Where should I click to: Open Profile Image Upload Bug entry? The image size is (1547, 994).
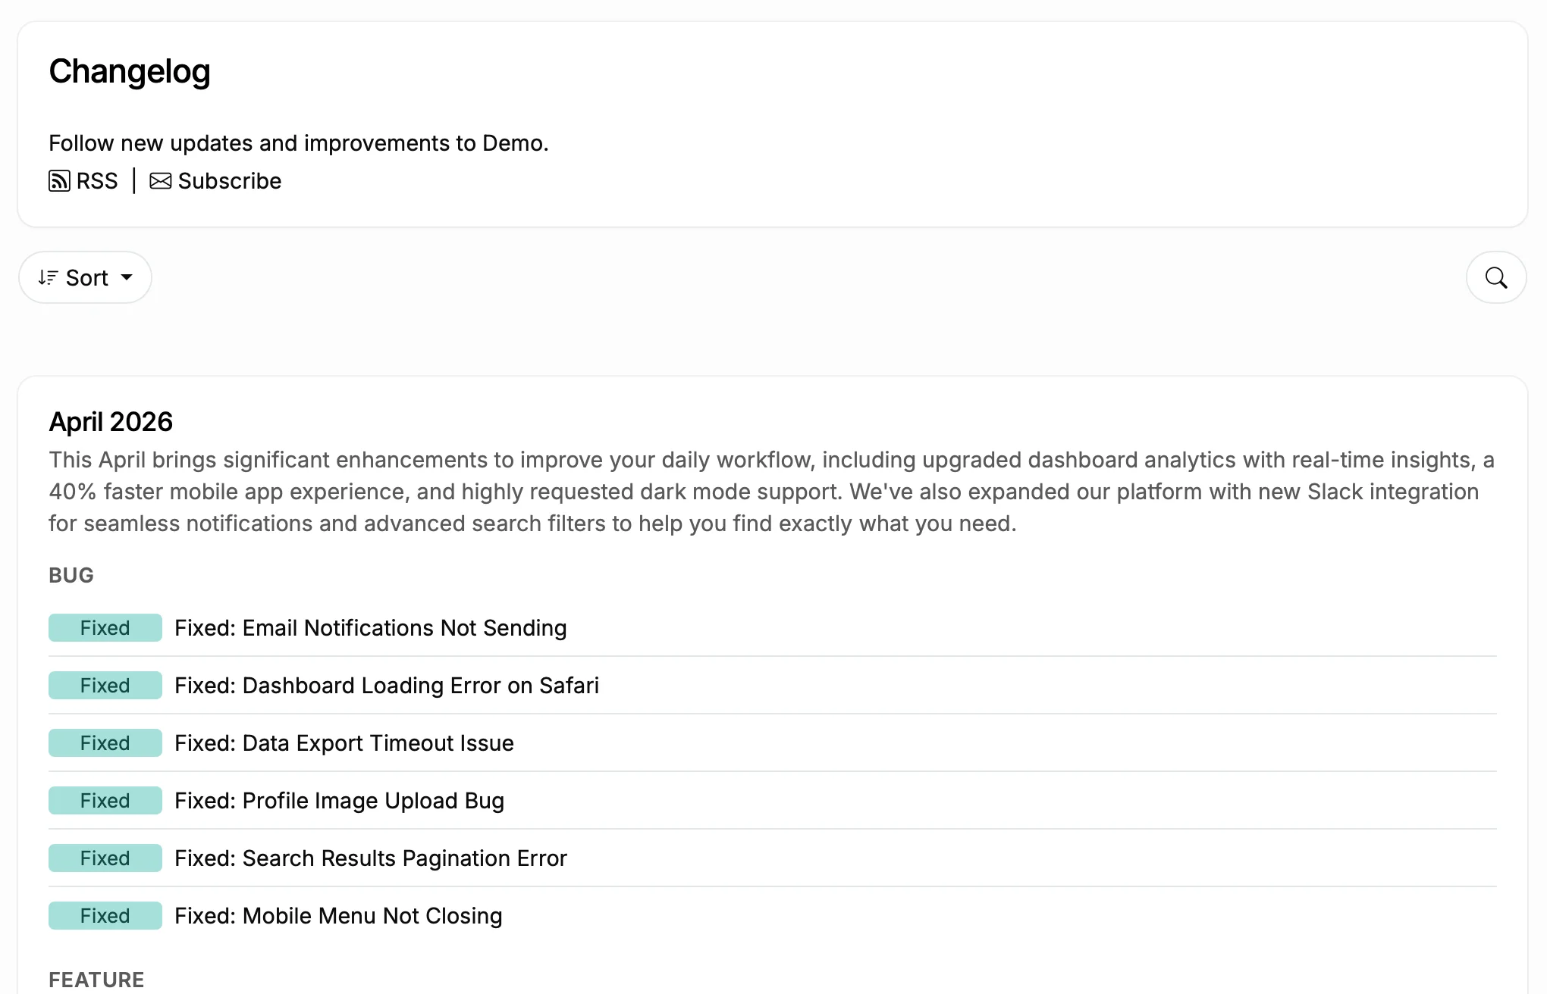(x=339, y=801)
